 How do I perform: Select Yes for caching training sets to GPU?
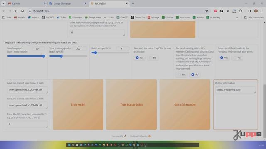click(x=182, y=74)
